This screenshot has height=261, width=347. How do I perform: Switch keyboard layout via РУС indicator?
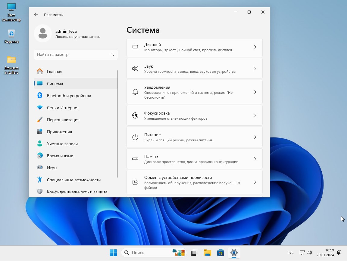pos(290,253)
